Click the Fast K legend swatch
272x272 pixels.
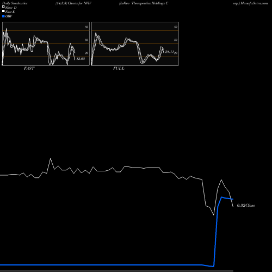click(3, 11)
